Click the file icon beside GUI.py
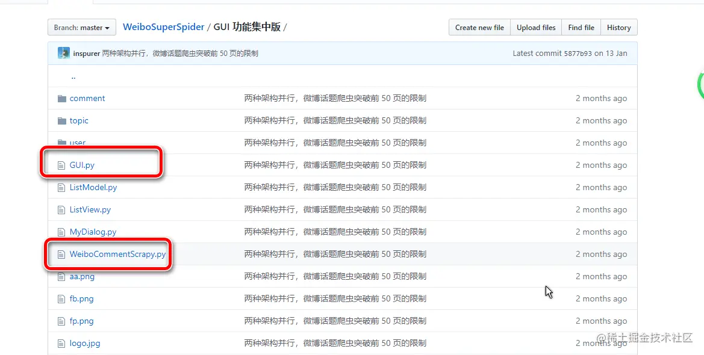704x355 pixels. coord(61,165)
